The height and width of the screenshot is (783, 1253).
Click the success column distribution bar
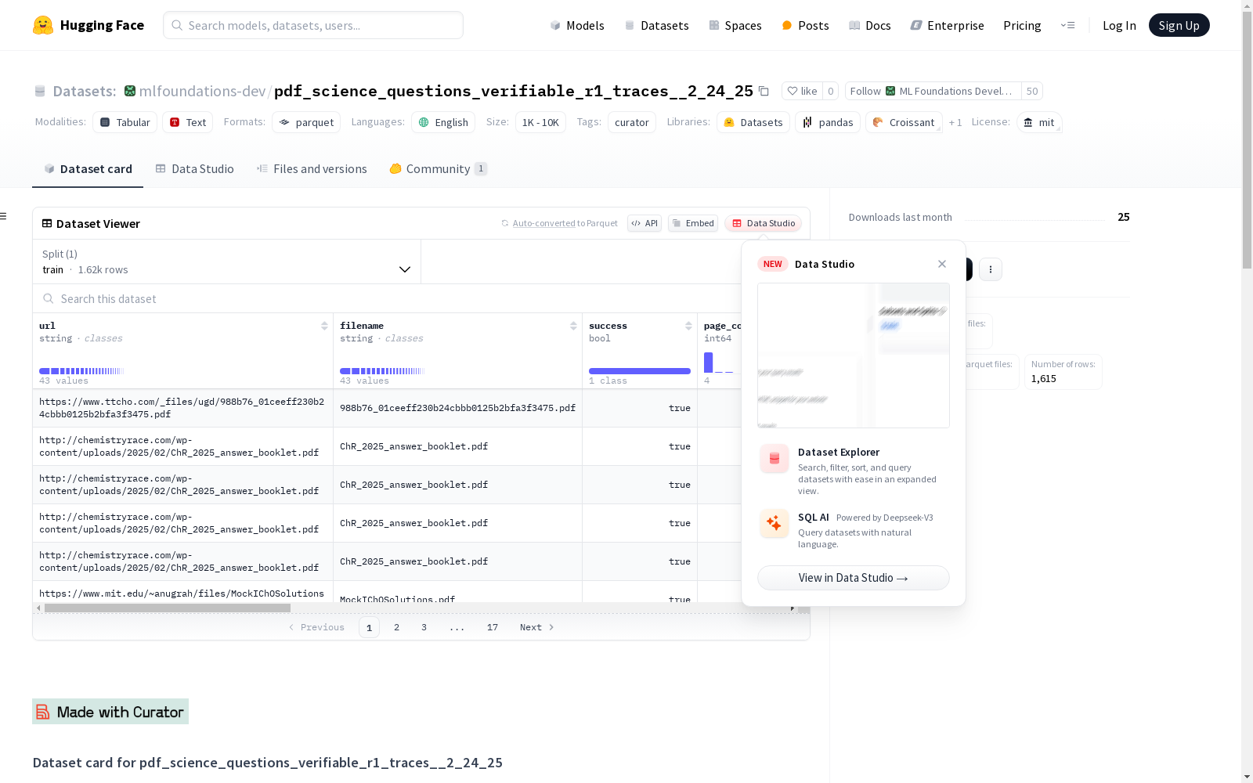coord(640,371)
